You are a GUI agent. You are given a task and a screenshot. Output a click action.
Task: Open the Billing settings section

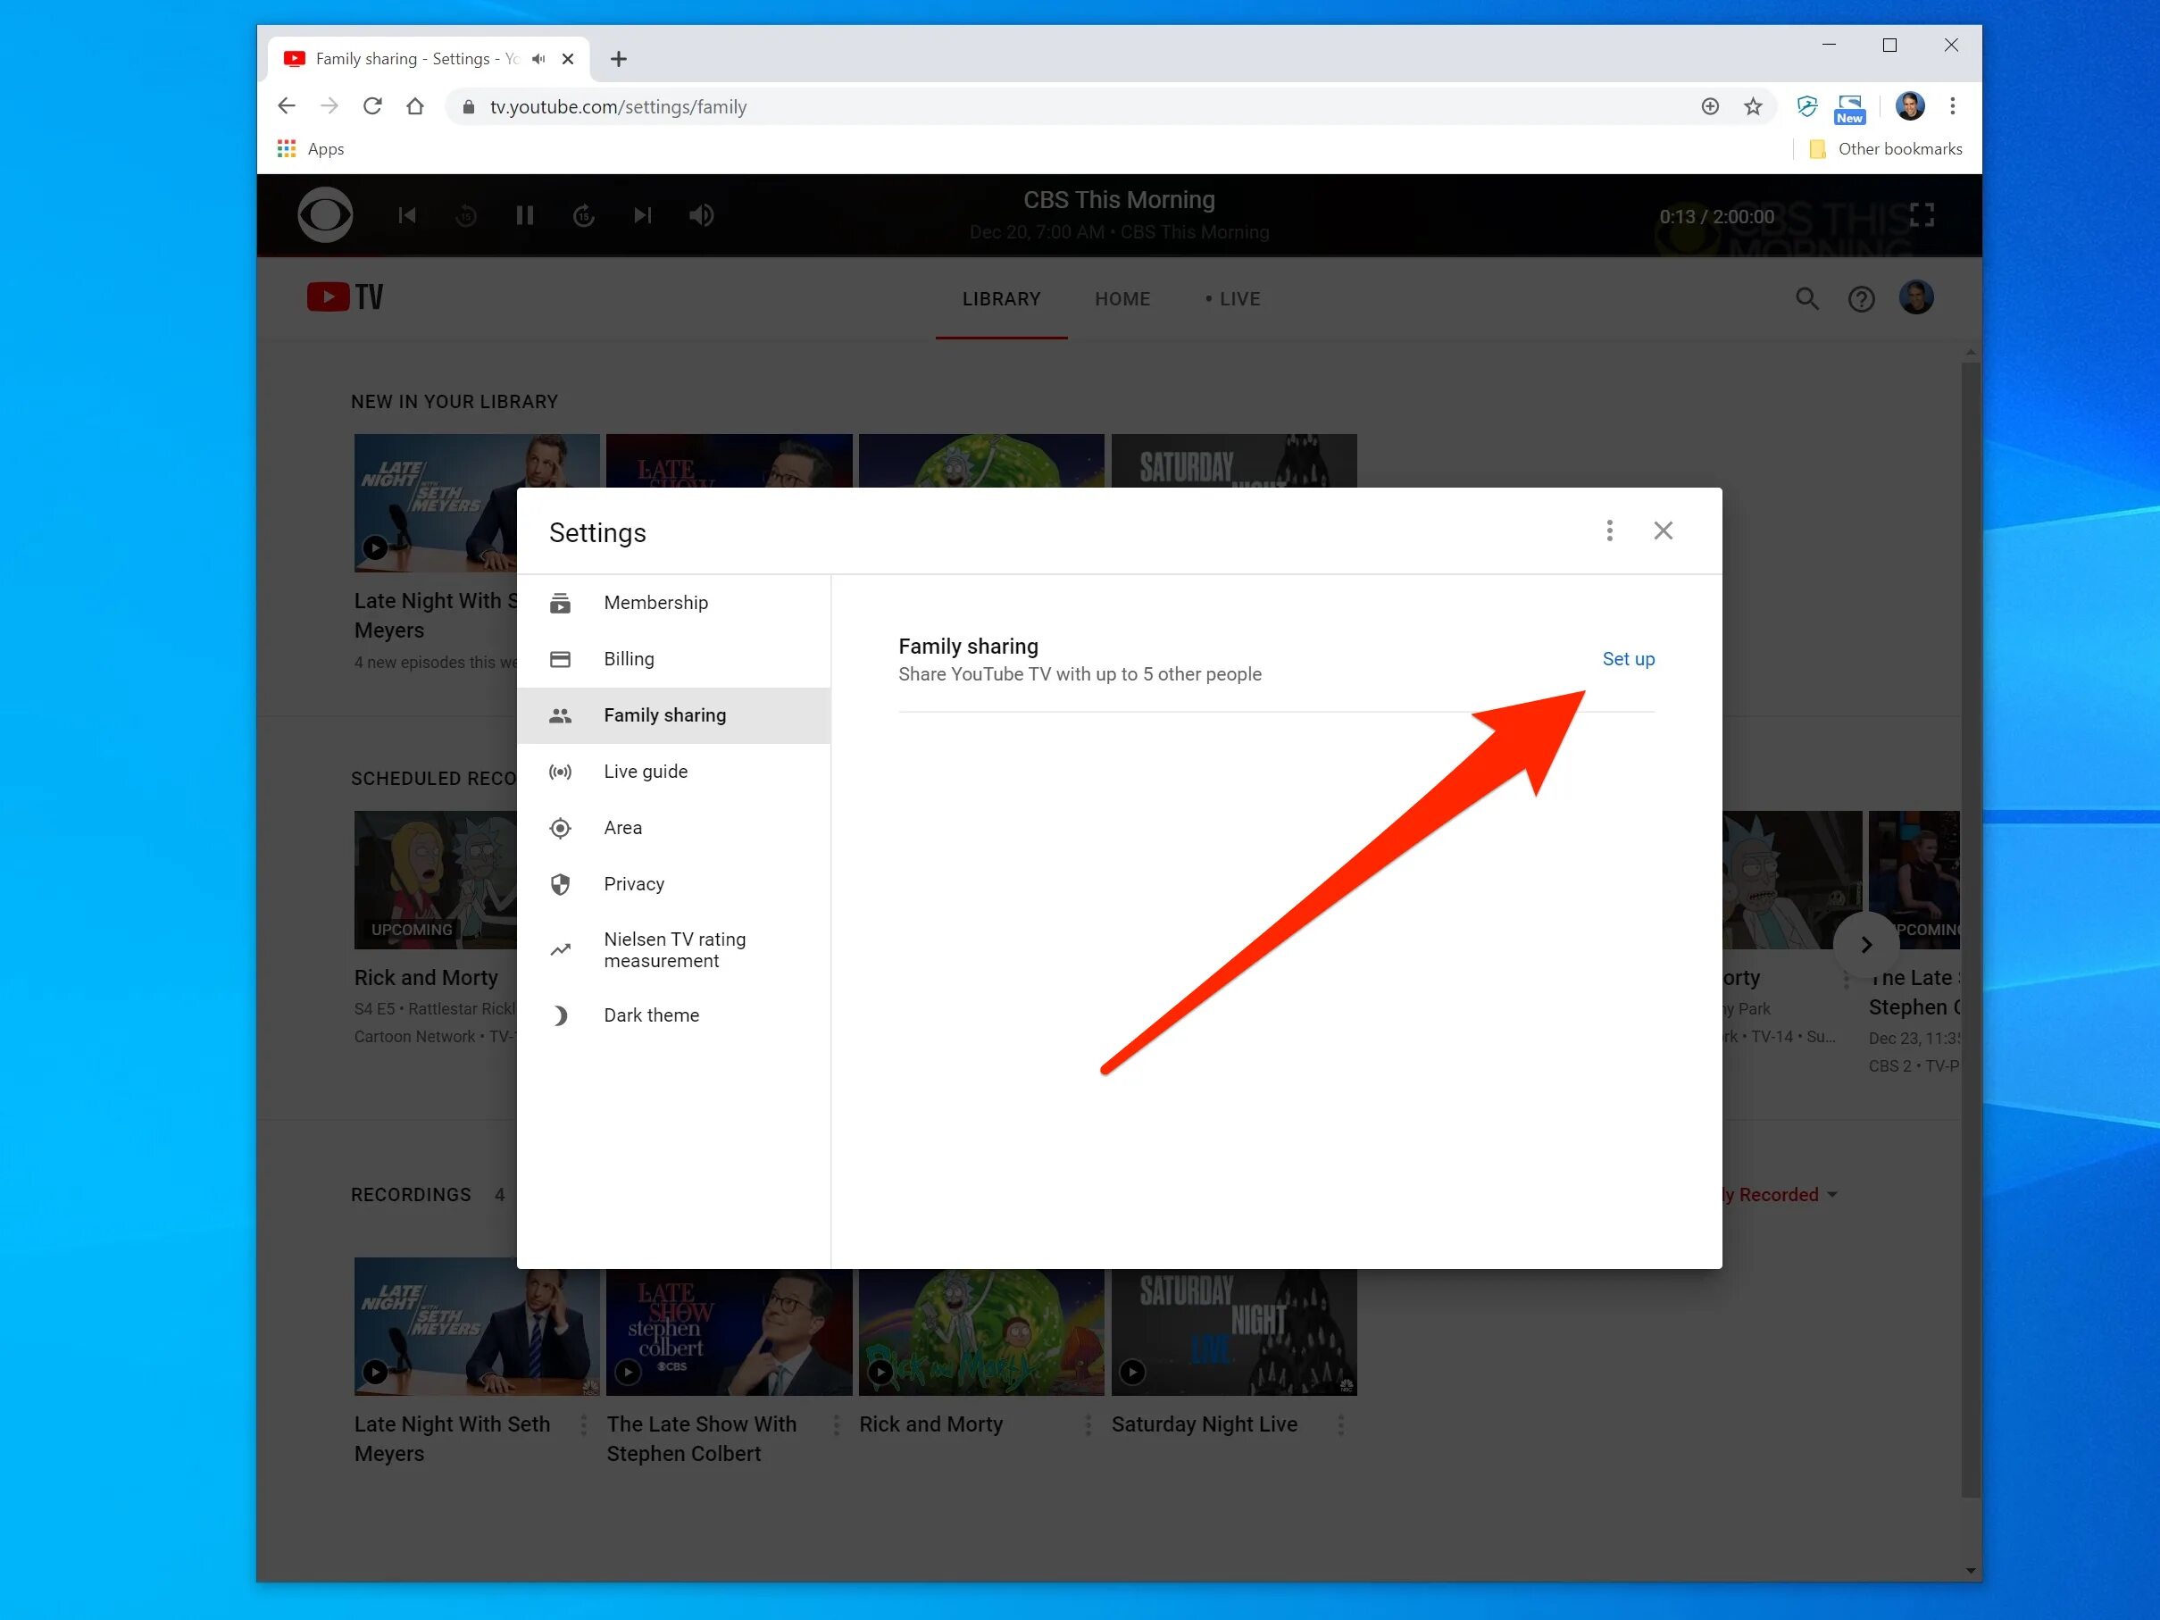pos(674,659)
